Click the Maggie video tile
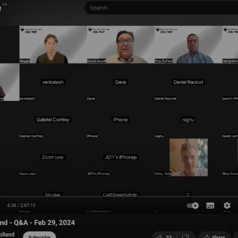Viewport: 238px width, 238px height. (53, 45)
